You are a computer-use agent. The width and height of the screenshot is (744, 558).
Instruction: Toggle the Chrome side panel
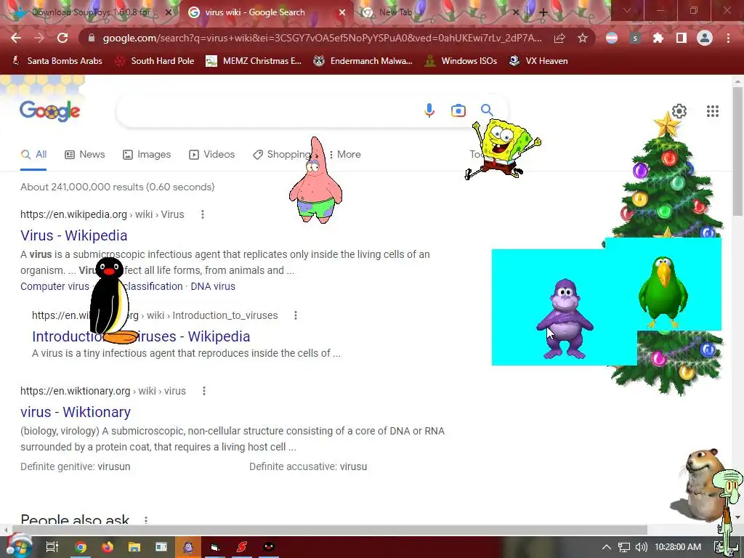pos(682,38)
